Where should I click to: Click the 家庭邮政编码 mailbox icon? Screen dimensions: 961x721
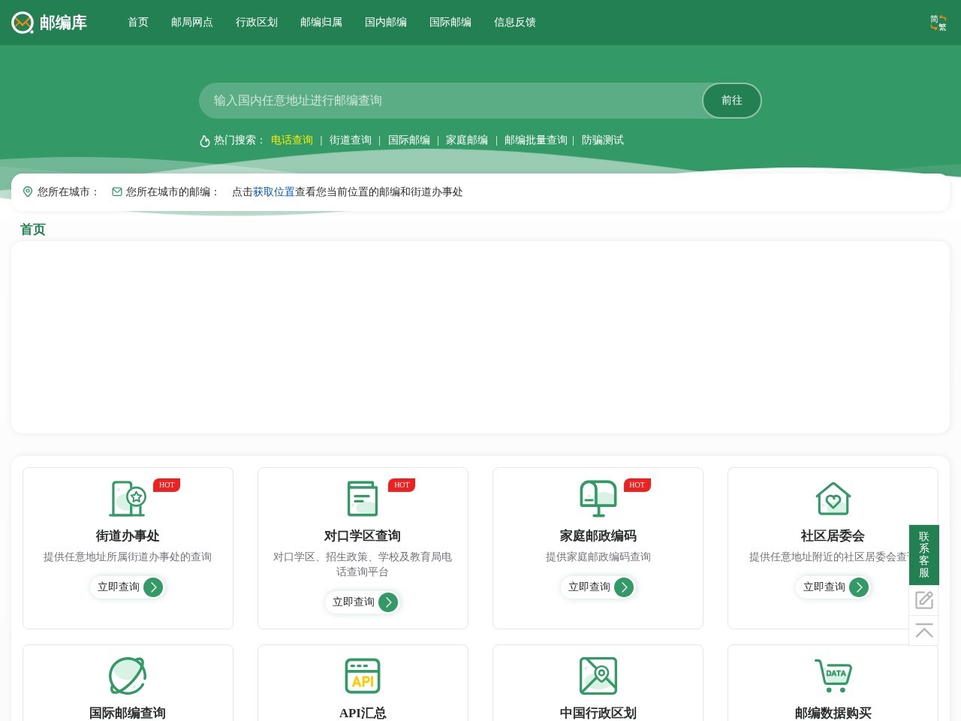click(598, 498)
